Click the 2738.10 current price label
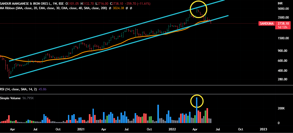293x133 pixels. [284, 24]
